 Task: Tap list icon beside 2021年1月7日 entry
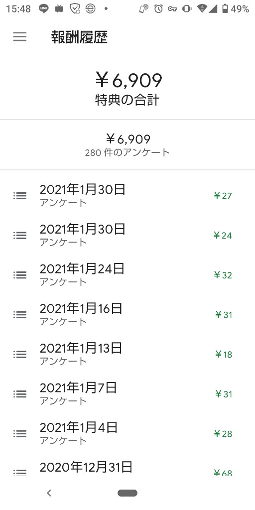20,394
